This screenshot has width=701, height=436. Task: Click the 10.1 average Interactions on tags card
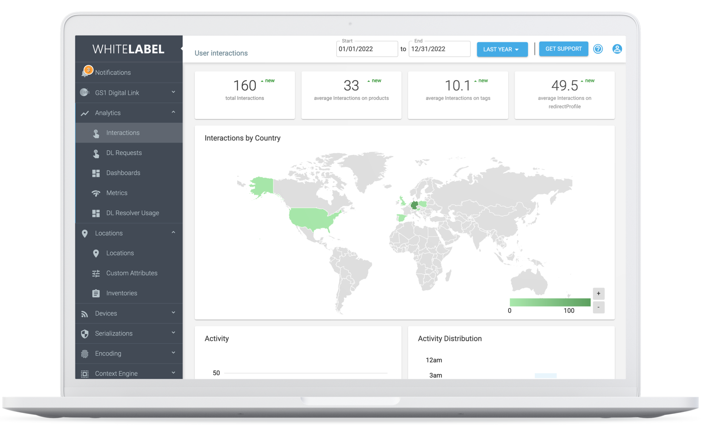click(x=458, y=95)
